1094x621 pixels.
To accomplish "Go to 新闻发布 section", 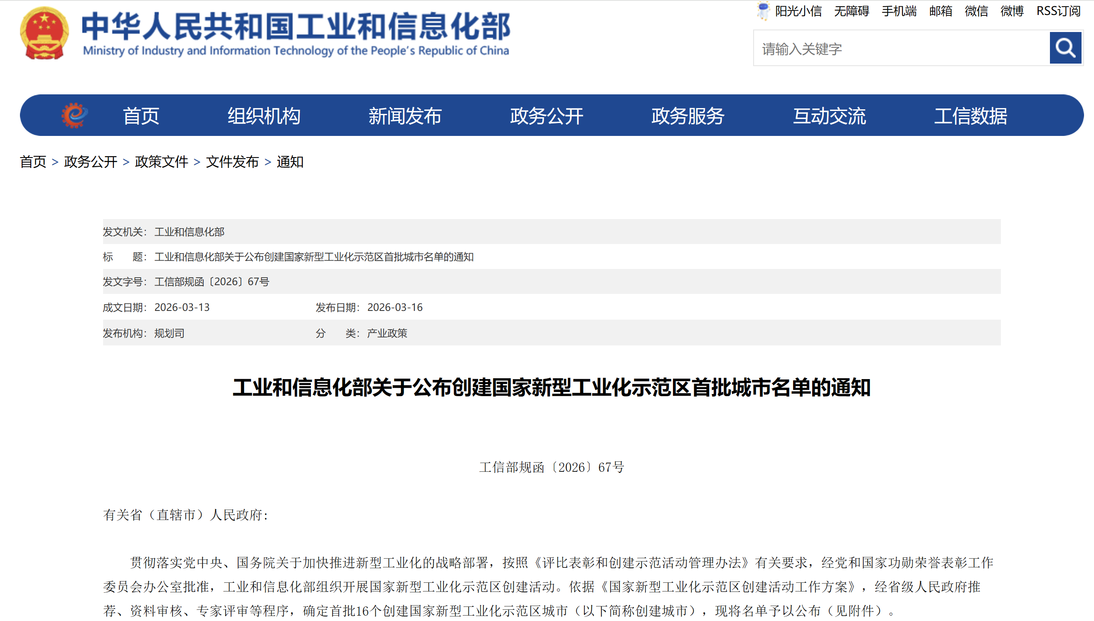I will click(x=405, y=116).
